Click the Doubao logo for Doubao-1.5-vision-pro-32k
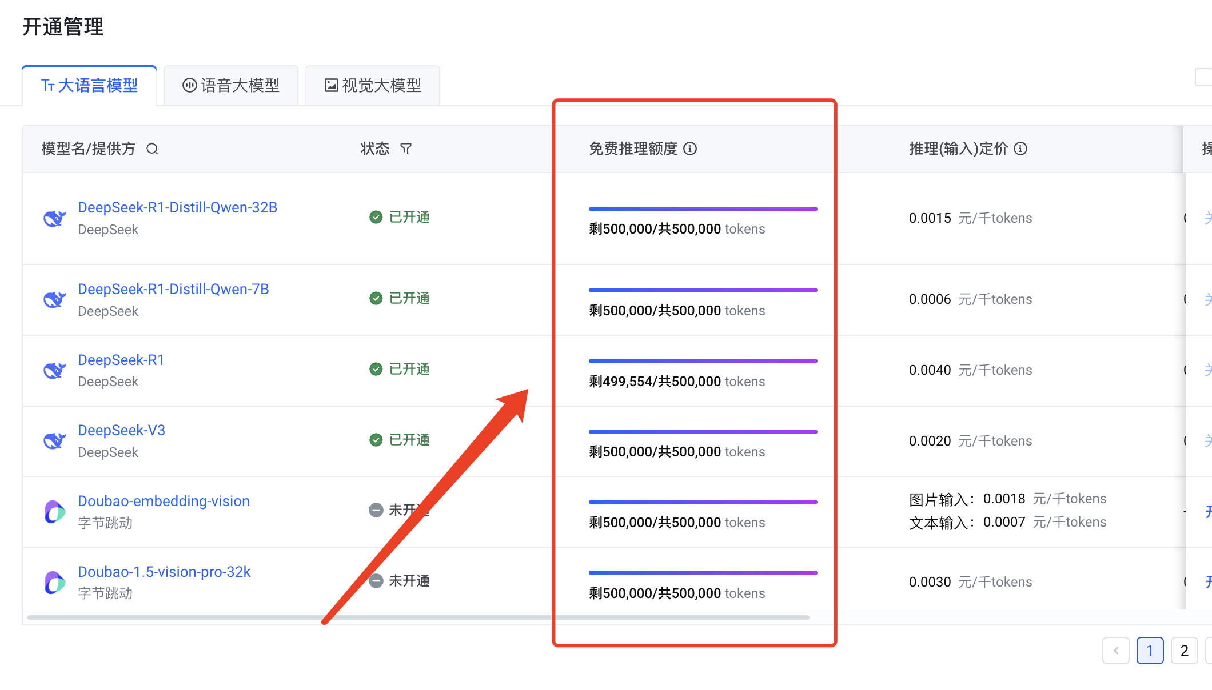1212x690 pixels. point(55,582)
